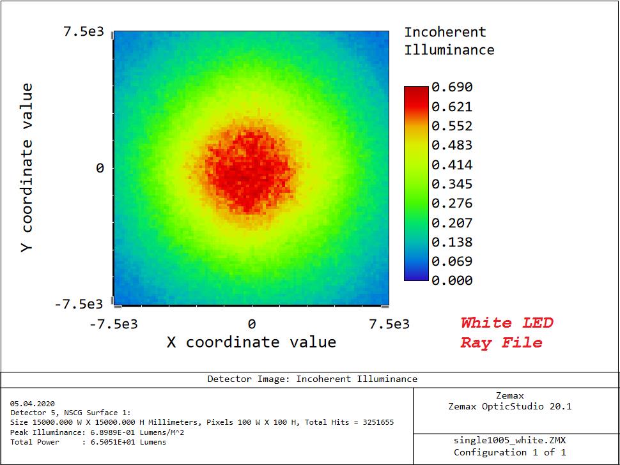Select the 0.000 color scale label

click(452, 280)
